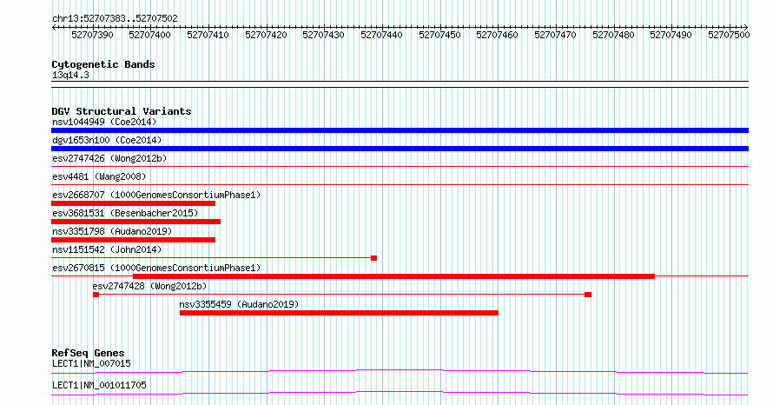Open variant nsv1044949 (Coe2014) label
Screen dimensions: 773x405
point(104,122)
